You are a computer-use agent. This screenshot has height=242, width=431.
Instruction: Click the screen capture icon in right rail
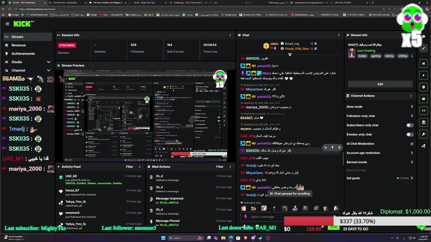pos(424,64)
